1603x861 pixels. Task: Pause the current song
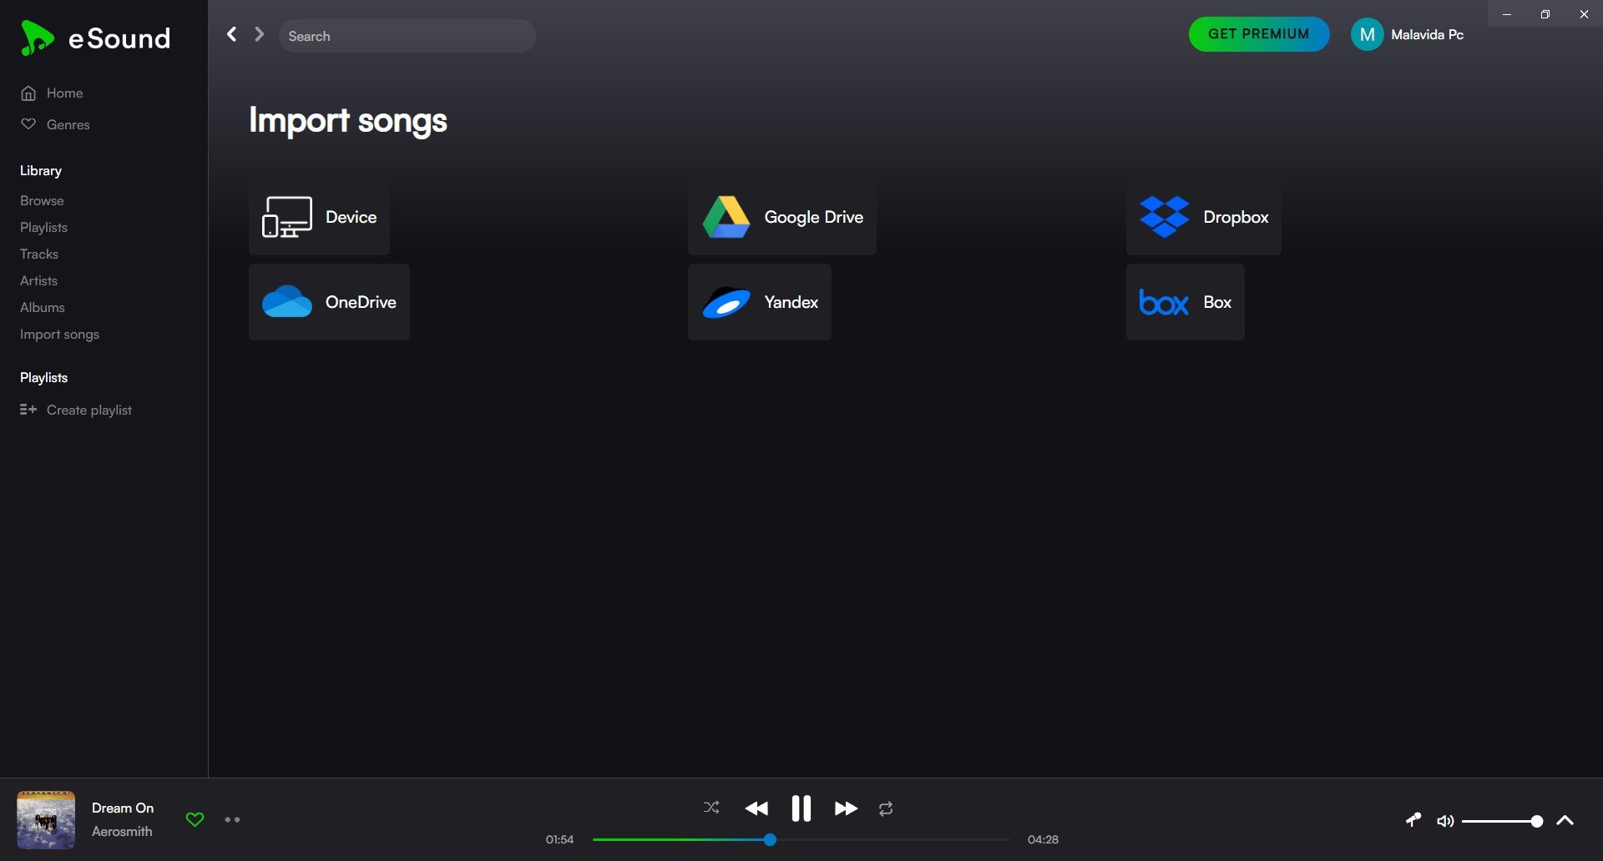[x=801, y=808]
